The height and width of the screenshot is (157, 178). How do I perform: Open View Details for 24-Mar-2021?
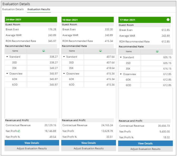[x=32, y=143]
